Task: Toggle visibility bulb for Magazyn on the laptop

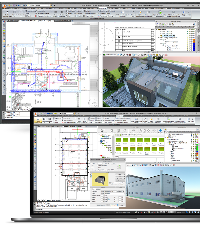Action: click(192, 138)
